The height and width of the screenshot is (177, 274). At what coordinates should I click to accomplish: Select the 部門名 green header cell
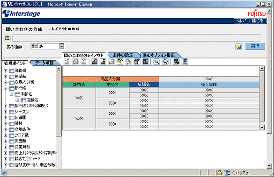[x=79, y=85]
